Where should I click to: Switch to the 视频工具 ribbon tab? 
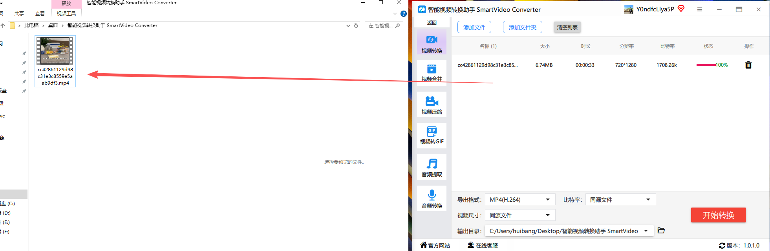coord(66,13)
